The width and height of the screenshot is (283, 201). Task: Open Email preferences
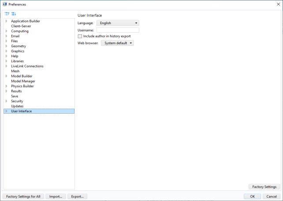[15, 36]
